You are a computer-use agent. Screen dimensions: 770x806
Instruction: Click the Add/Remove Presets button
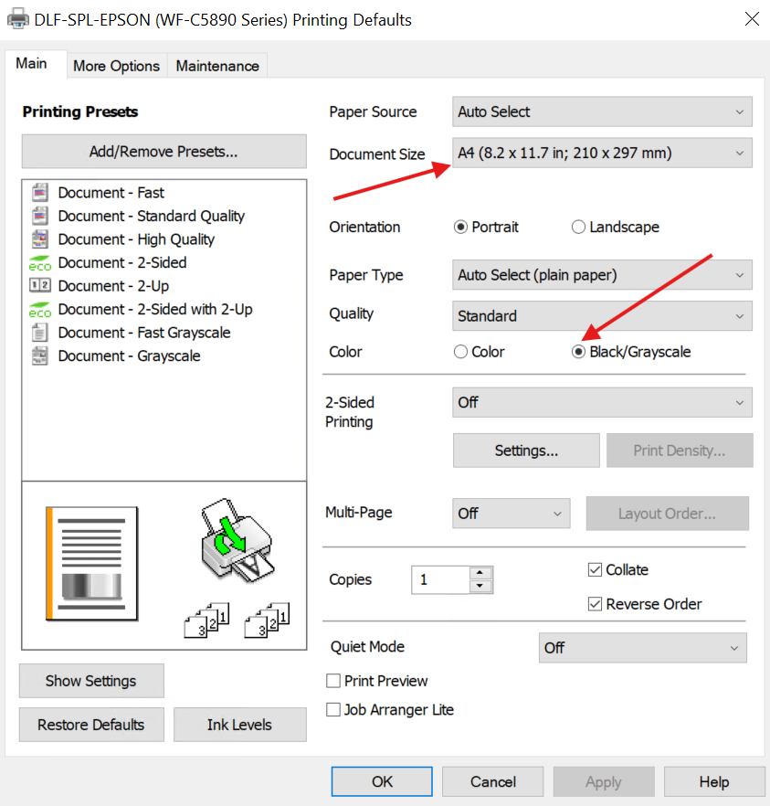[163, 152]
